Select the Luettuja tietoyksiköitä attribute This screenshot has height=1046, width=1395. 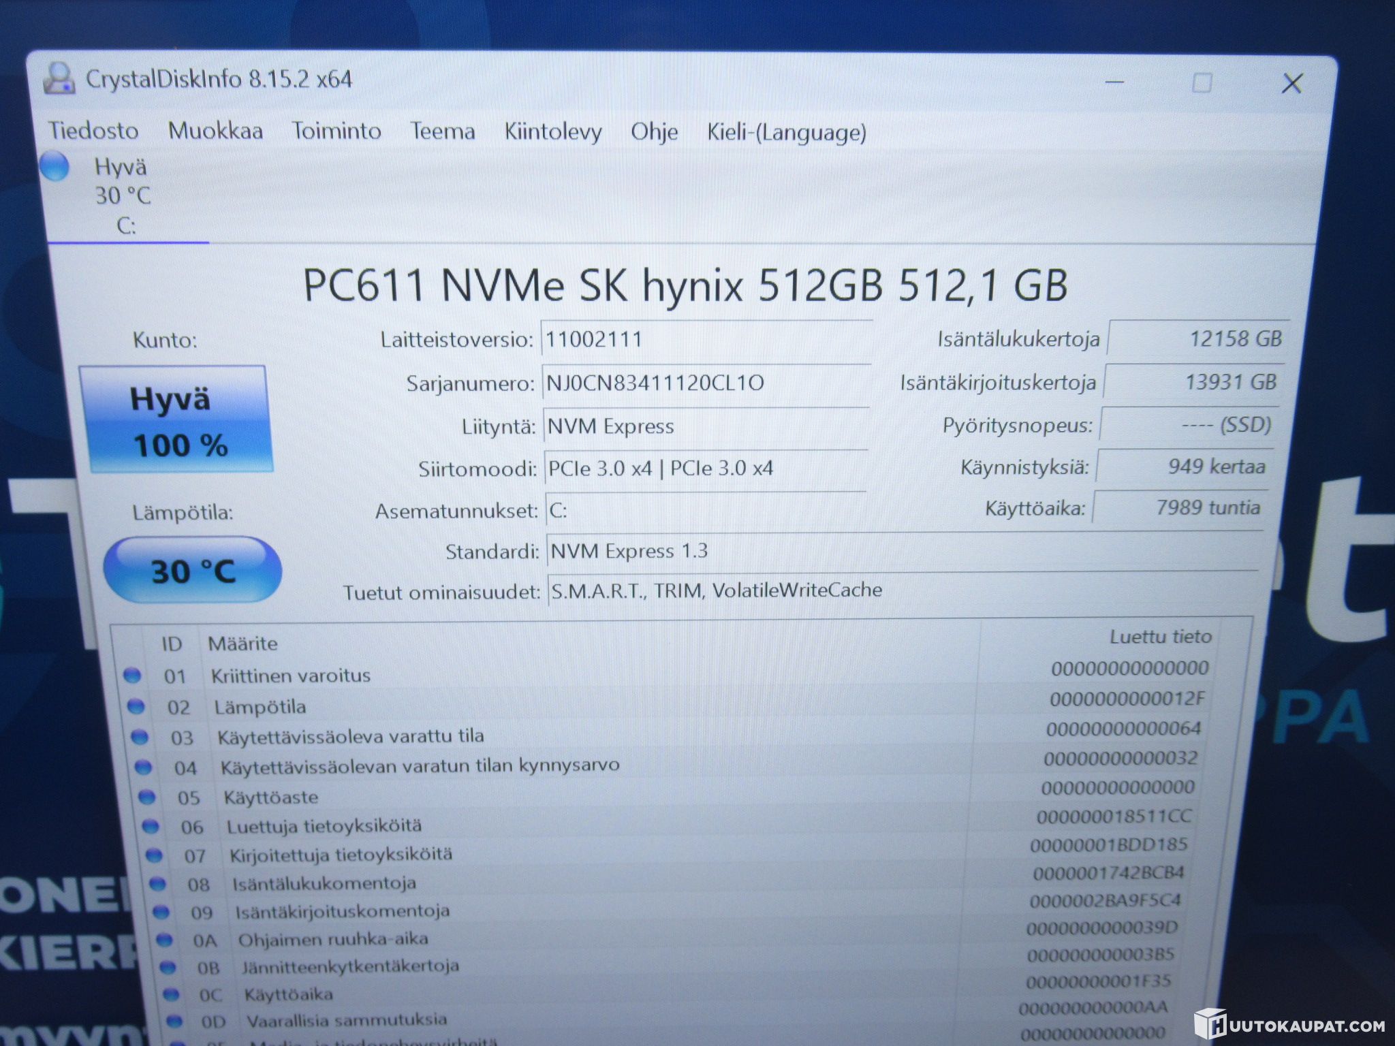click(x=324, y=826)
